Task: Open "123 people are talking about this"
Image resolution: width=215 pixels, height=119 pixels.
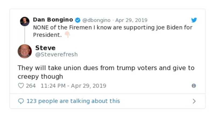Action: point(73,101)
